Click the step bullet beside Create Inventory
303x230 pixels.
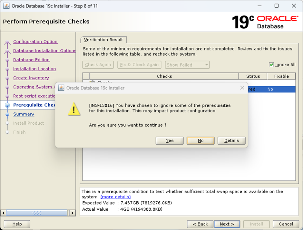[7, 78]
